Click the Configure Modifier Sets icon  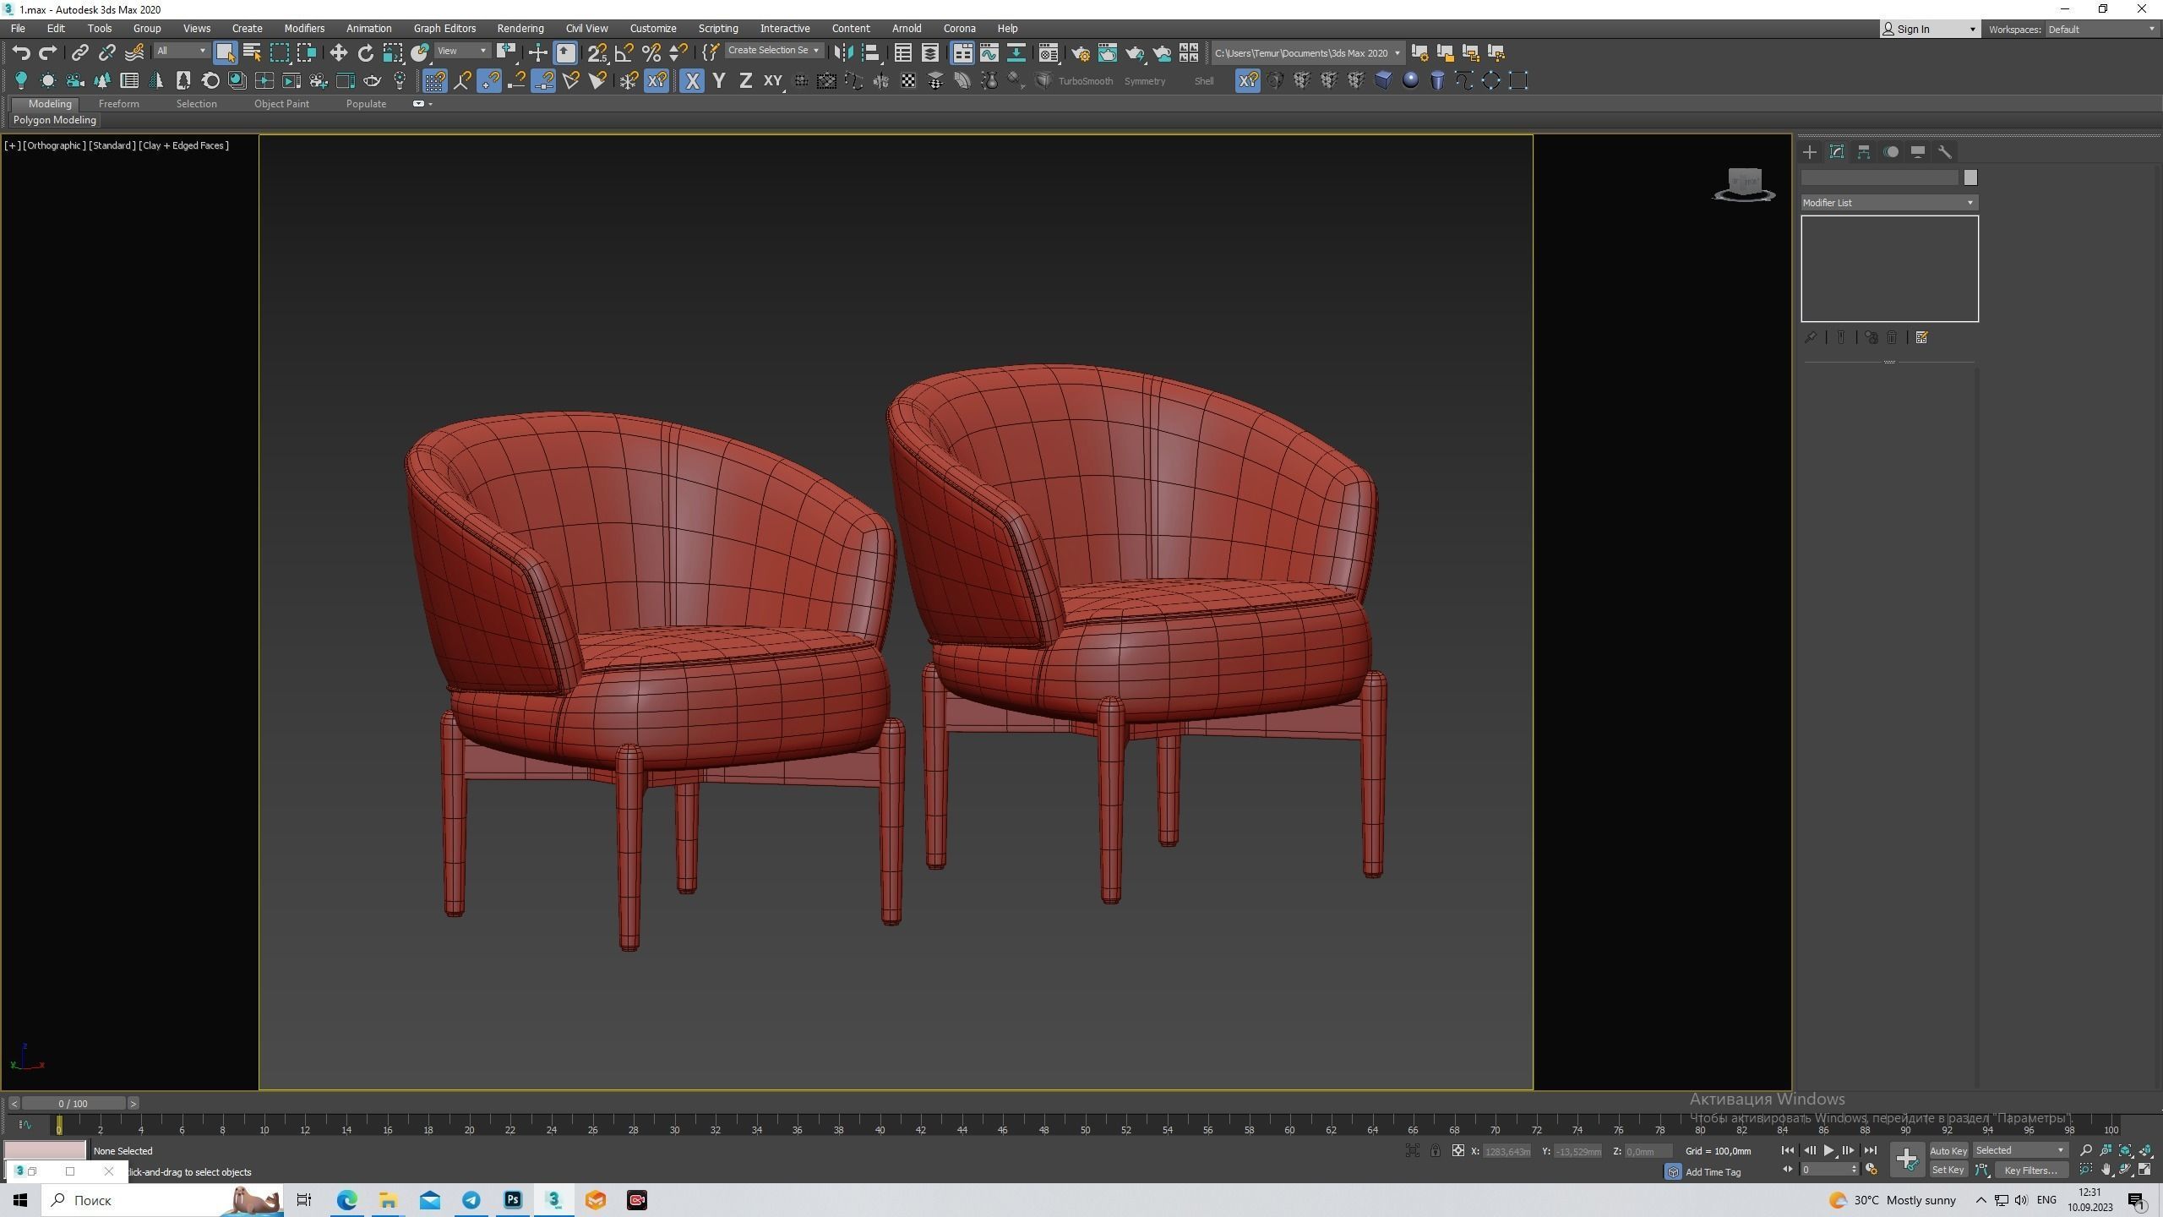click(1921, 337)
